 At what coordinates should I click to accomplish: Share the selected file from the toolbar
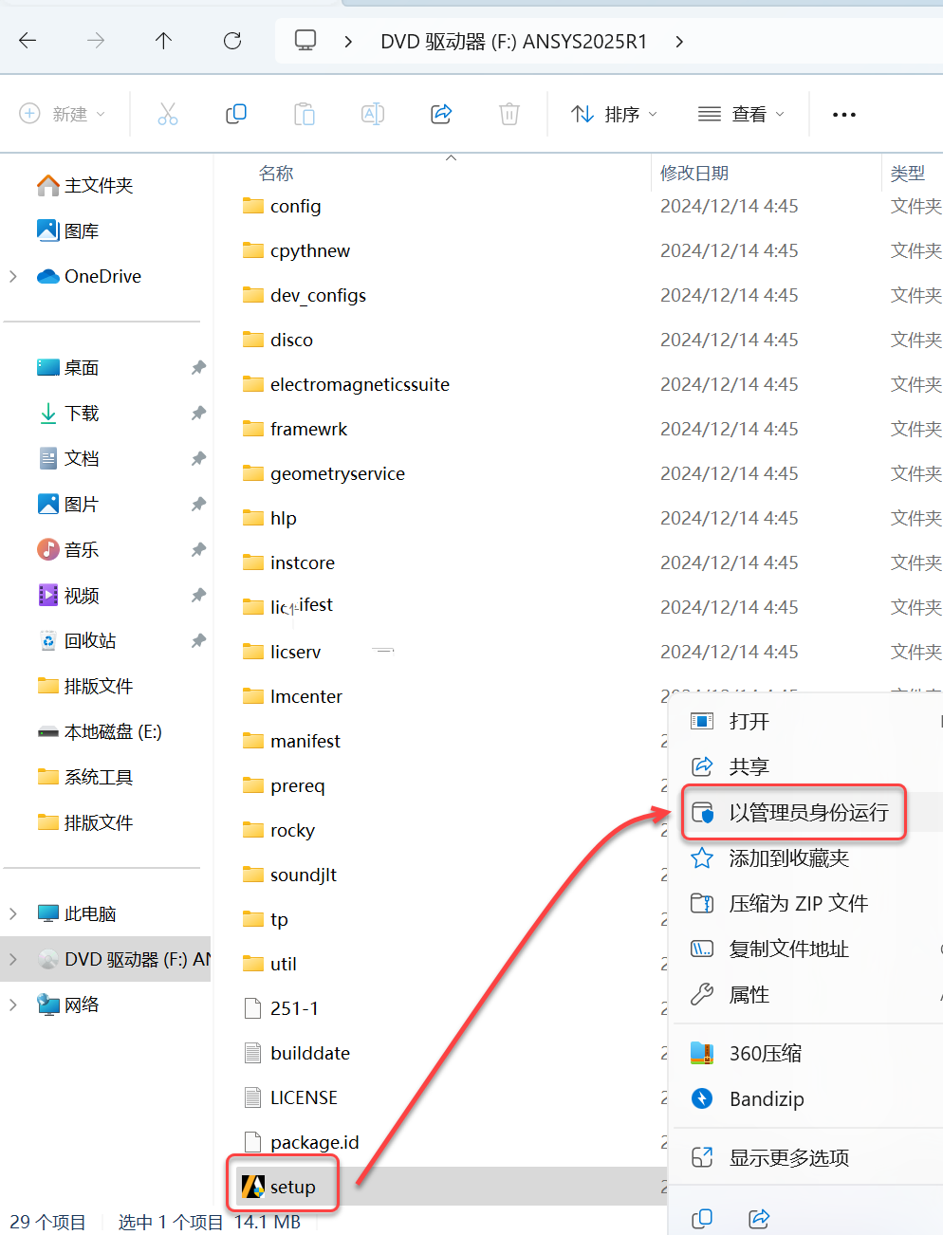click(x=441, y=114)
